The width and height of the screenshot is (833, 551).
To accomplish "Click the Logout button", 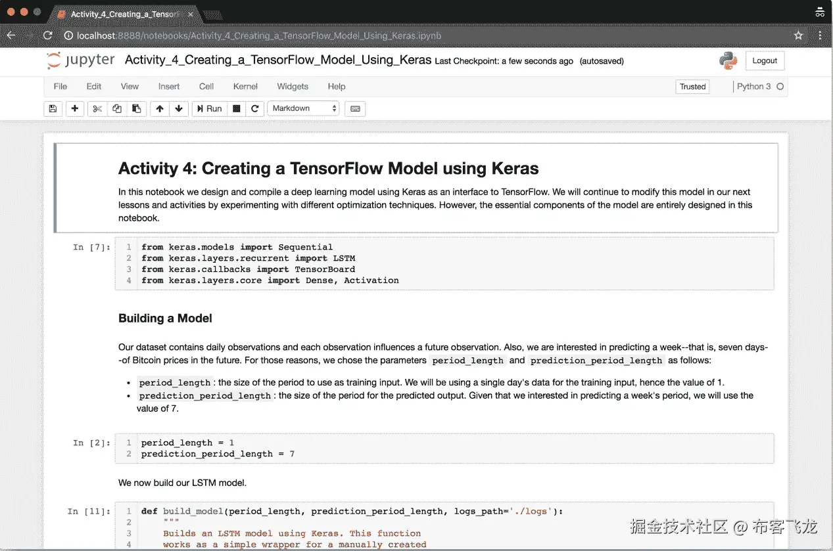I will (765, 60).
